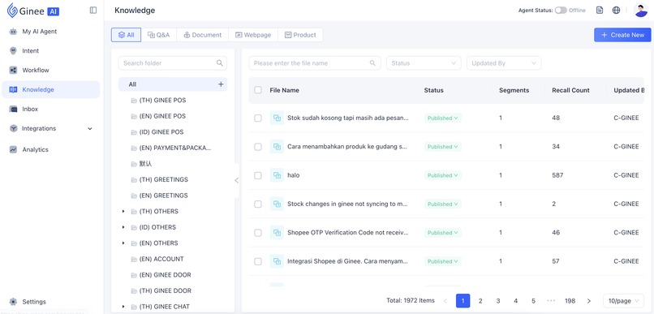The width and height of the screenshot is (654, 314).
Task: Open the Updated By filter dropdown
Action: click(x=504, y=63)
